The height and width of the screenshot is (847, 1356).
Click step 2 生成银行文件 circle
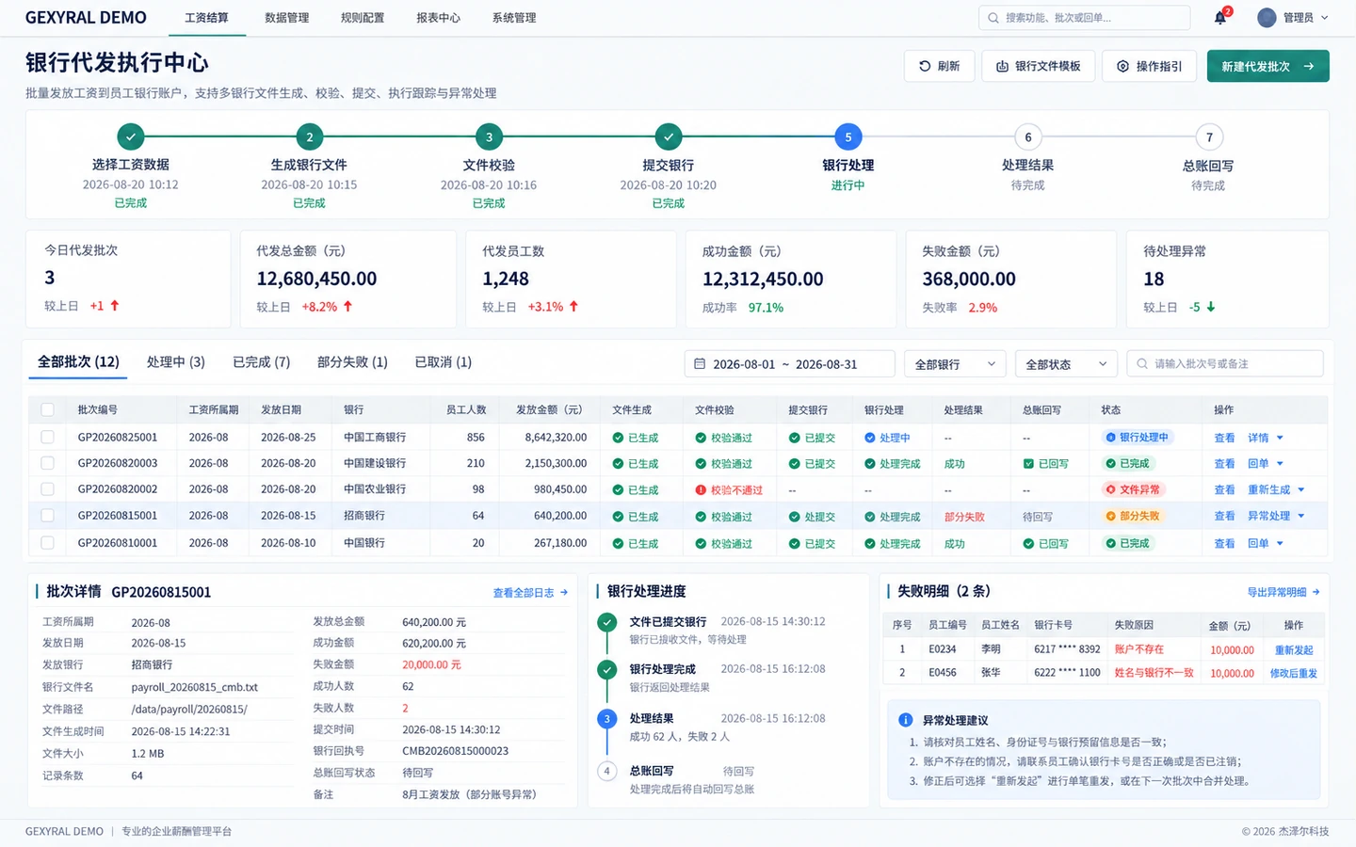[x=309, y=136]
